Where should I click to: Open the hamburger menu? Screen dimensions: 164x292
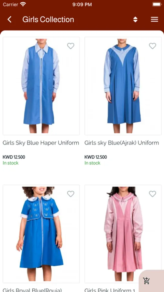154,19
